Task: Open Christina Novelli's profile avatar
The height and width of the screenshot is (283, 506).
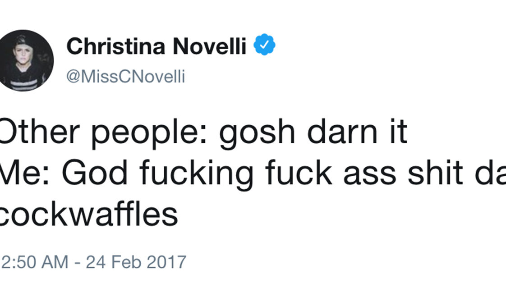Action: [x=27, y=60]
